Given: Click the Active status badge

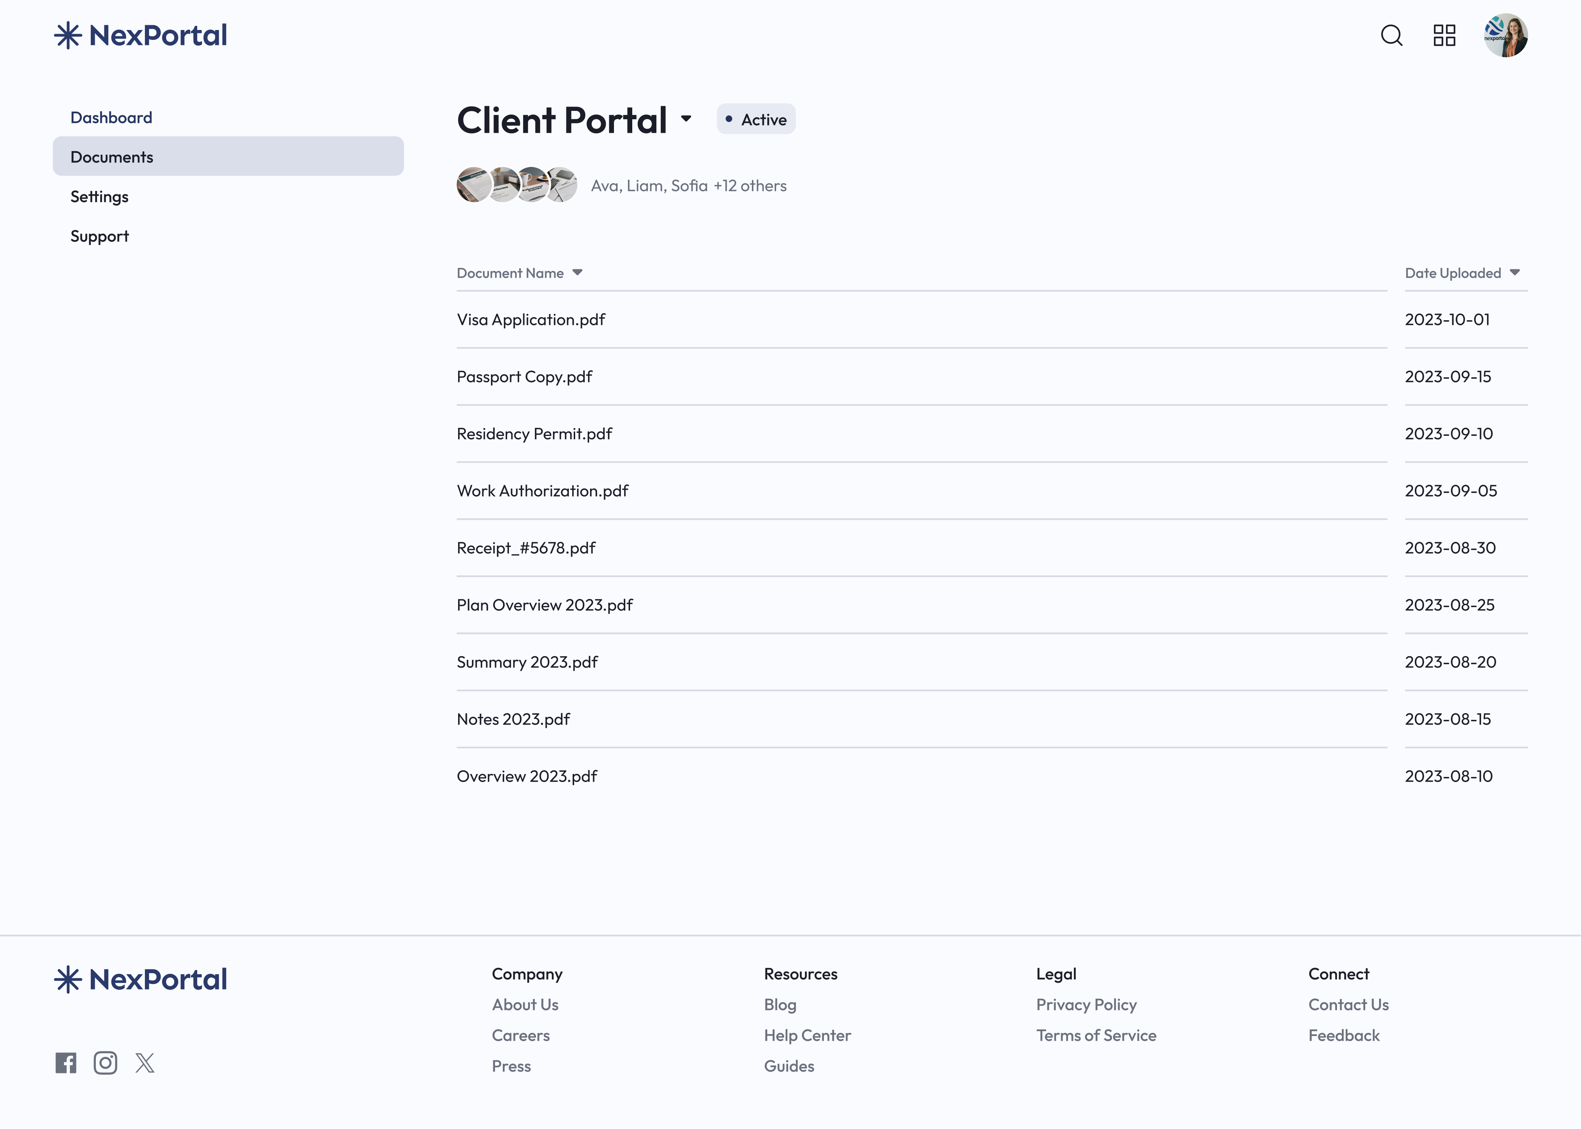Looking at the screenshot, I should (x=756, y=119).
